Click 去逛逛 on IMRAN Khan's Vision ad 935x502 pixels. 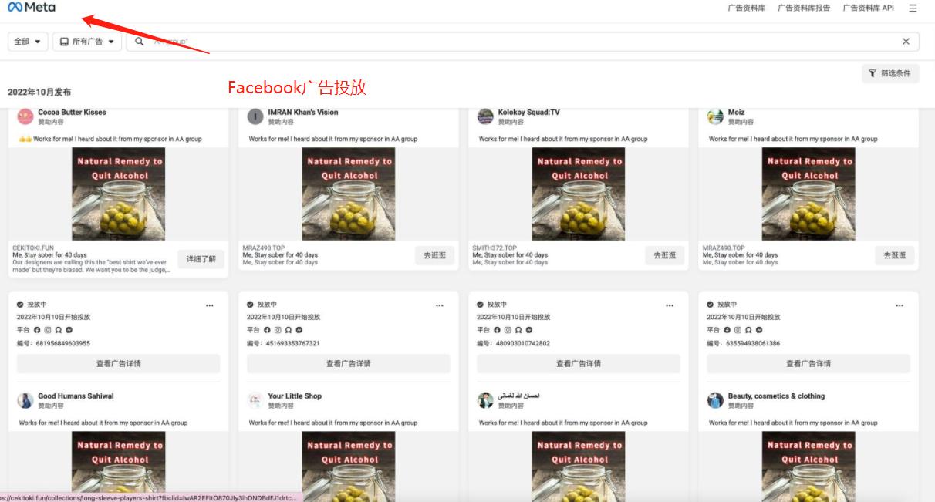(x=434, y=255)
